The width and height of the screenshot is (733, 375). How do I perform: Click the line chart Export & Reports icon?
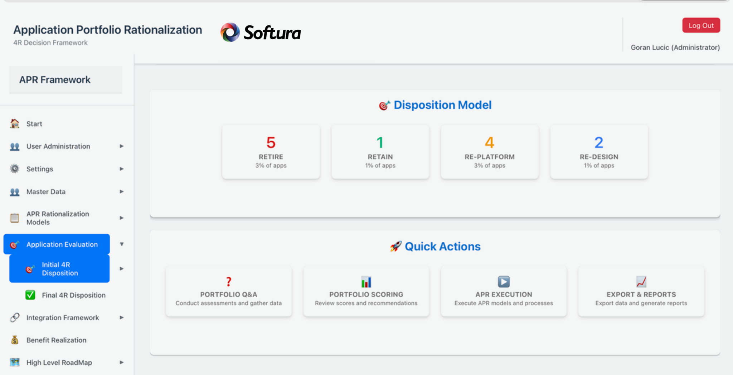pos(641,282)
